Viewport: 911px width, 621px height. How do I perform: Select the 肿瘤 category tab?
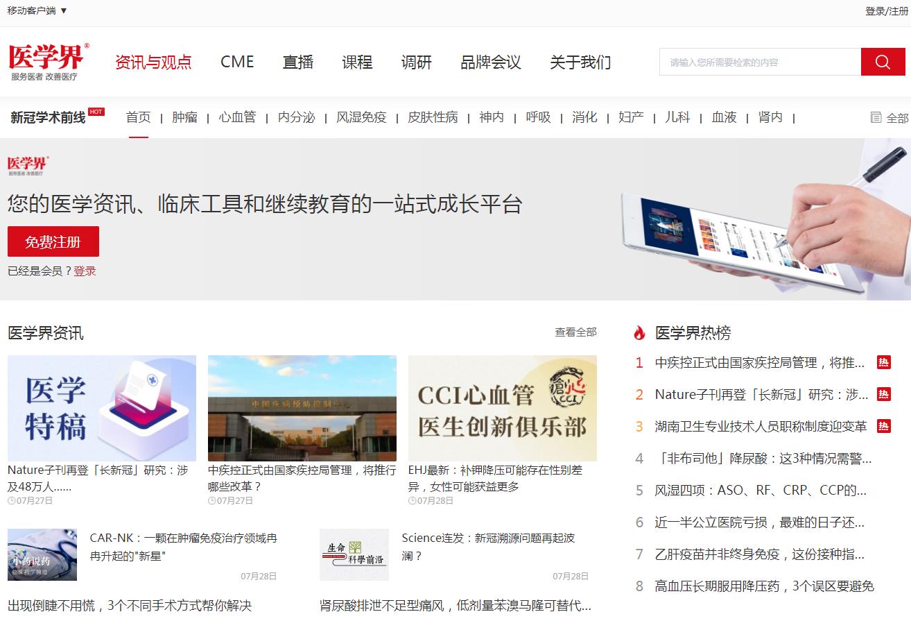184,117
